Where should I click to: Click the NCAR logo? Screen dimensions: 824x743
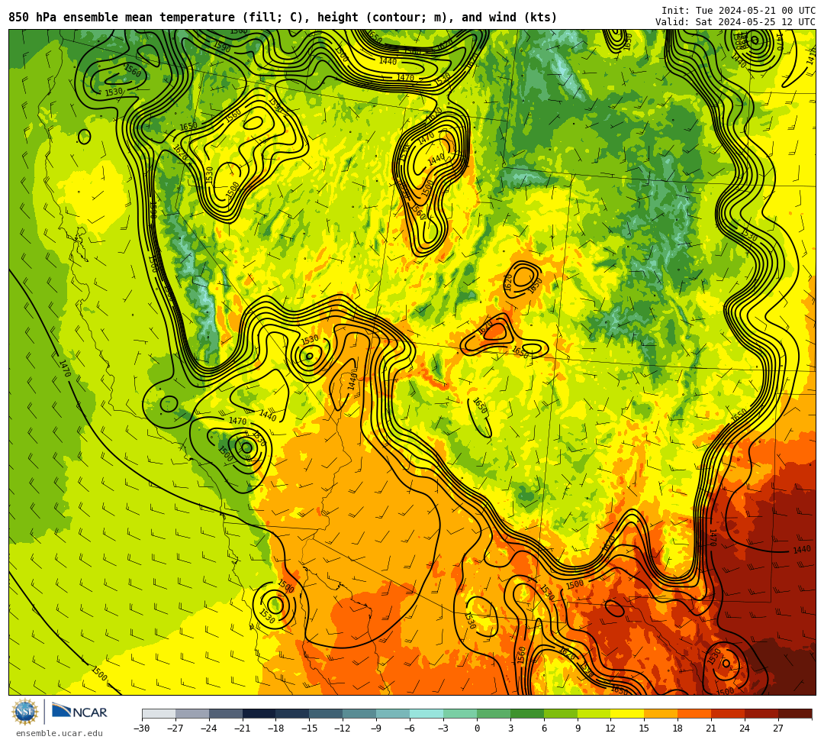[79, 712]
